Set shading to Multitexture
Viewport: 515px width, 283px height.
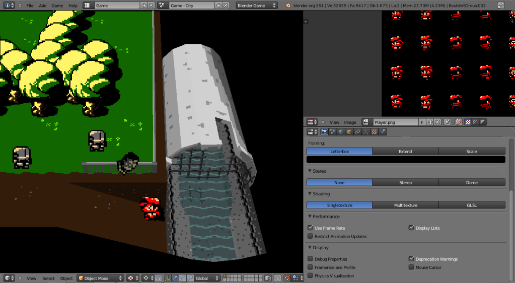[405, 205]
